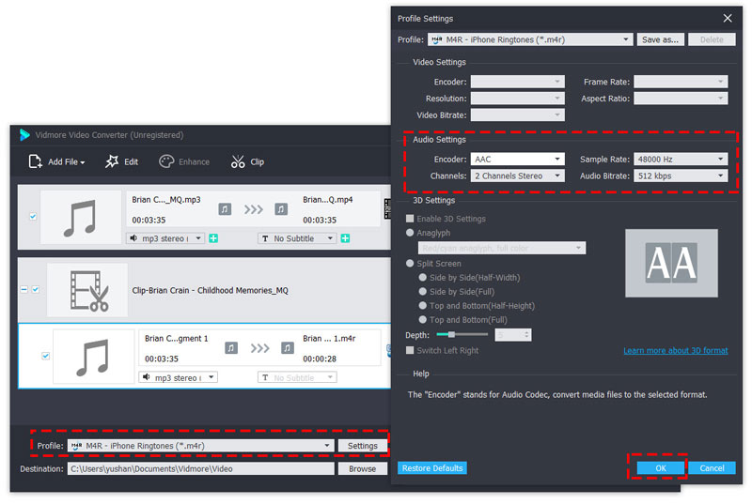Open the Channels 2 Channels Stereo dropdown

pos(517,176)
